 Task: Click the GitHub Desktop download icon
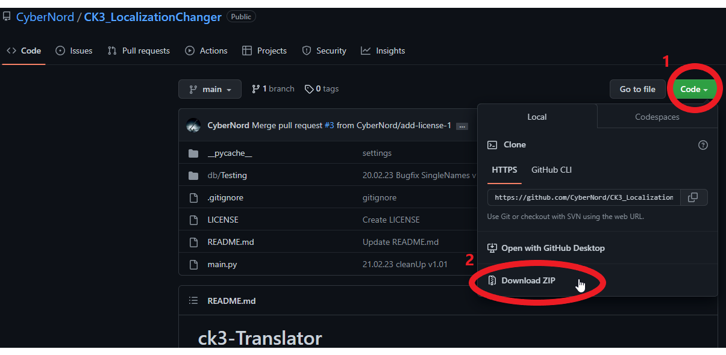[x=492, y=248]
